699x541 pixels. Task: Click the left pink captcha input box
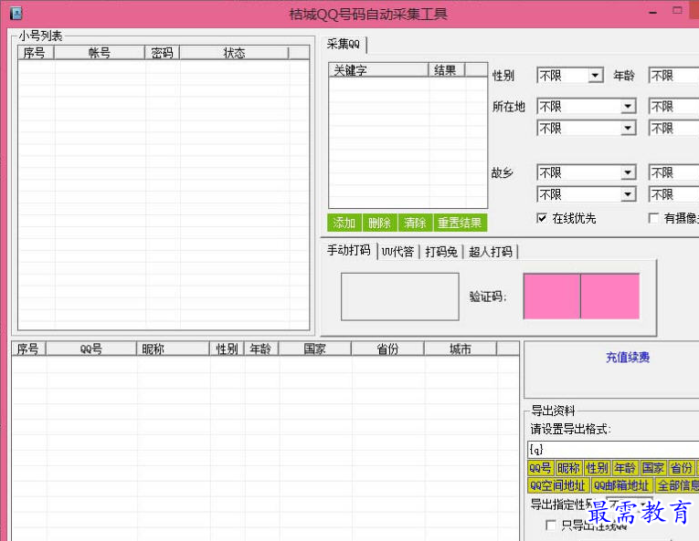pos(552,297)
